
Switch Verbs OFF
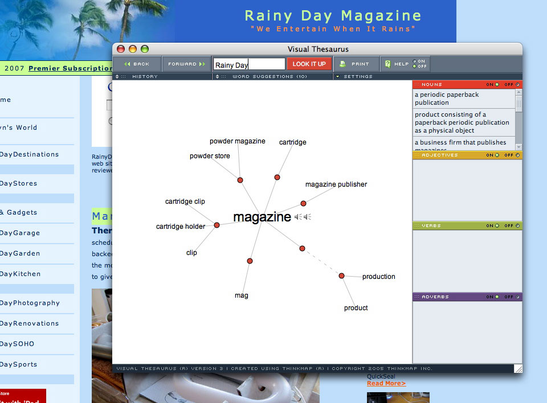[518, 225]
